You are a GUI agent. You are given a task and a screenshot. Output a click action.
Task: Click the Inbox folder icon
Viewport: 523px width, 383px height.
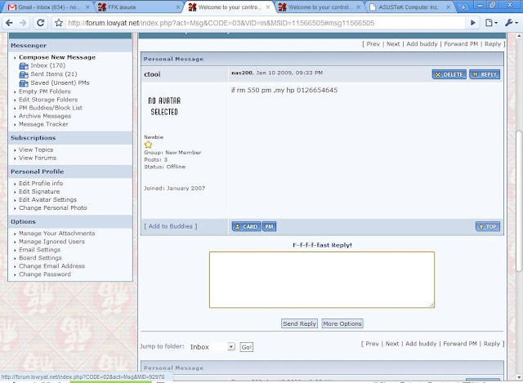(24, 66)
